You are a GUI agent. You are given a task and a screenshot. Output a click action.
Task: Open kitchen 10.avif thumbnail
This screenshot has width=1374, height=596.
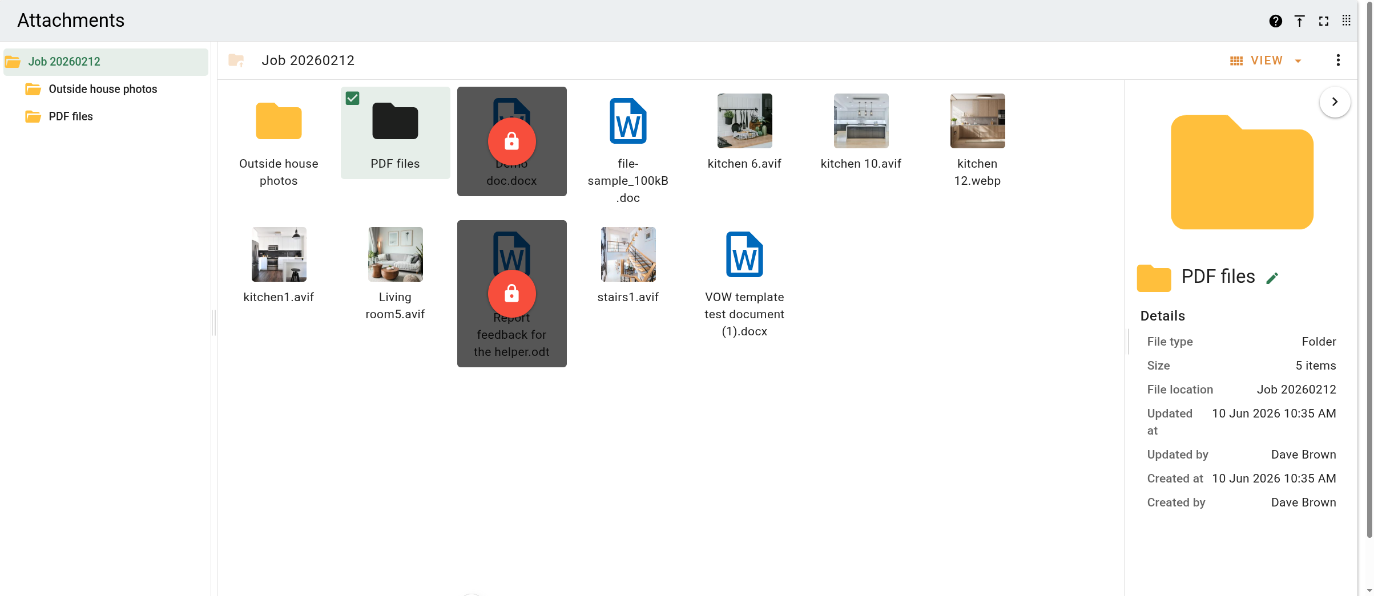(861, 121)
